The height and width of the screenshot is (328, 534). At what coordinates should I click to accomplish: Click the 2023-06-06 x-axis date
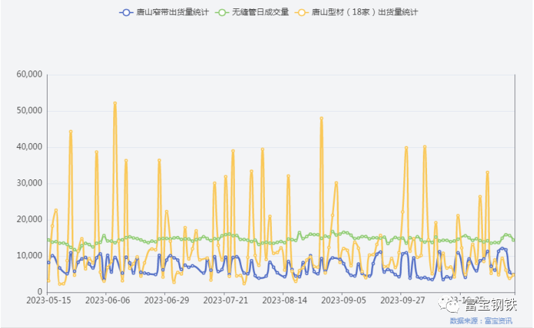point(108,301)
